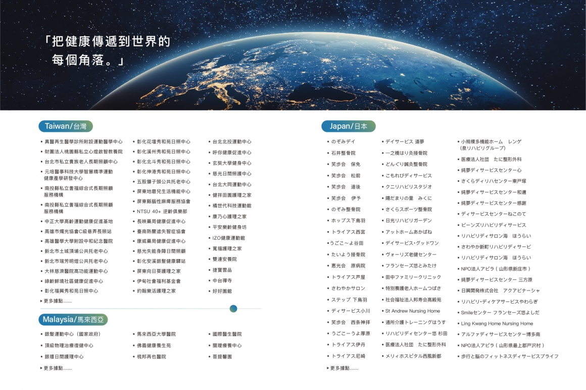The image size is (586, 390).
Task: Click 中正大學高齡運動健康促進基地
Action: pos(78,222)
